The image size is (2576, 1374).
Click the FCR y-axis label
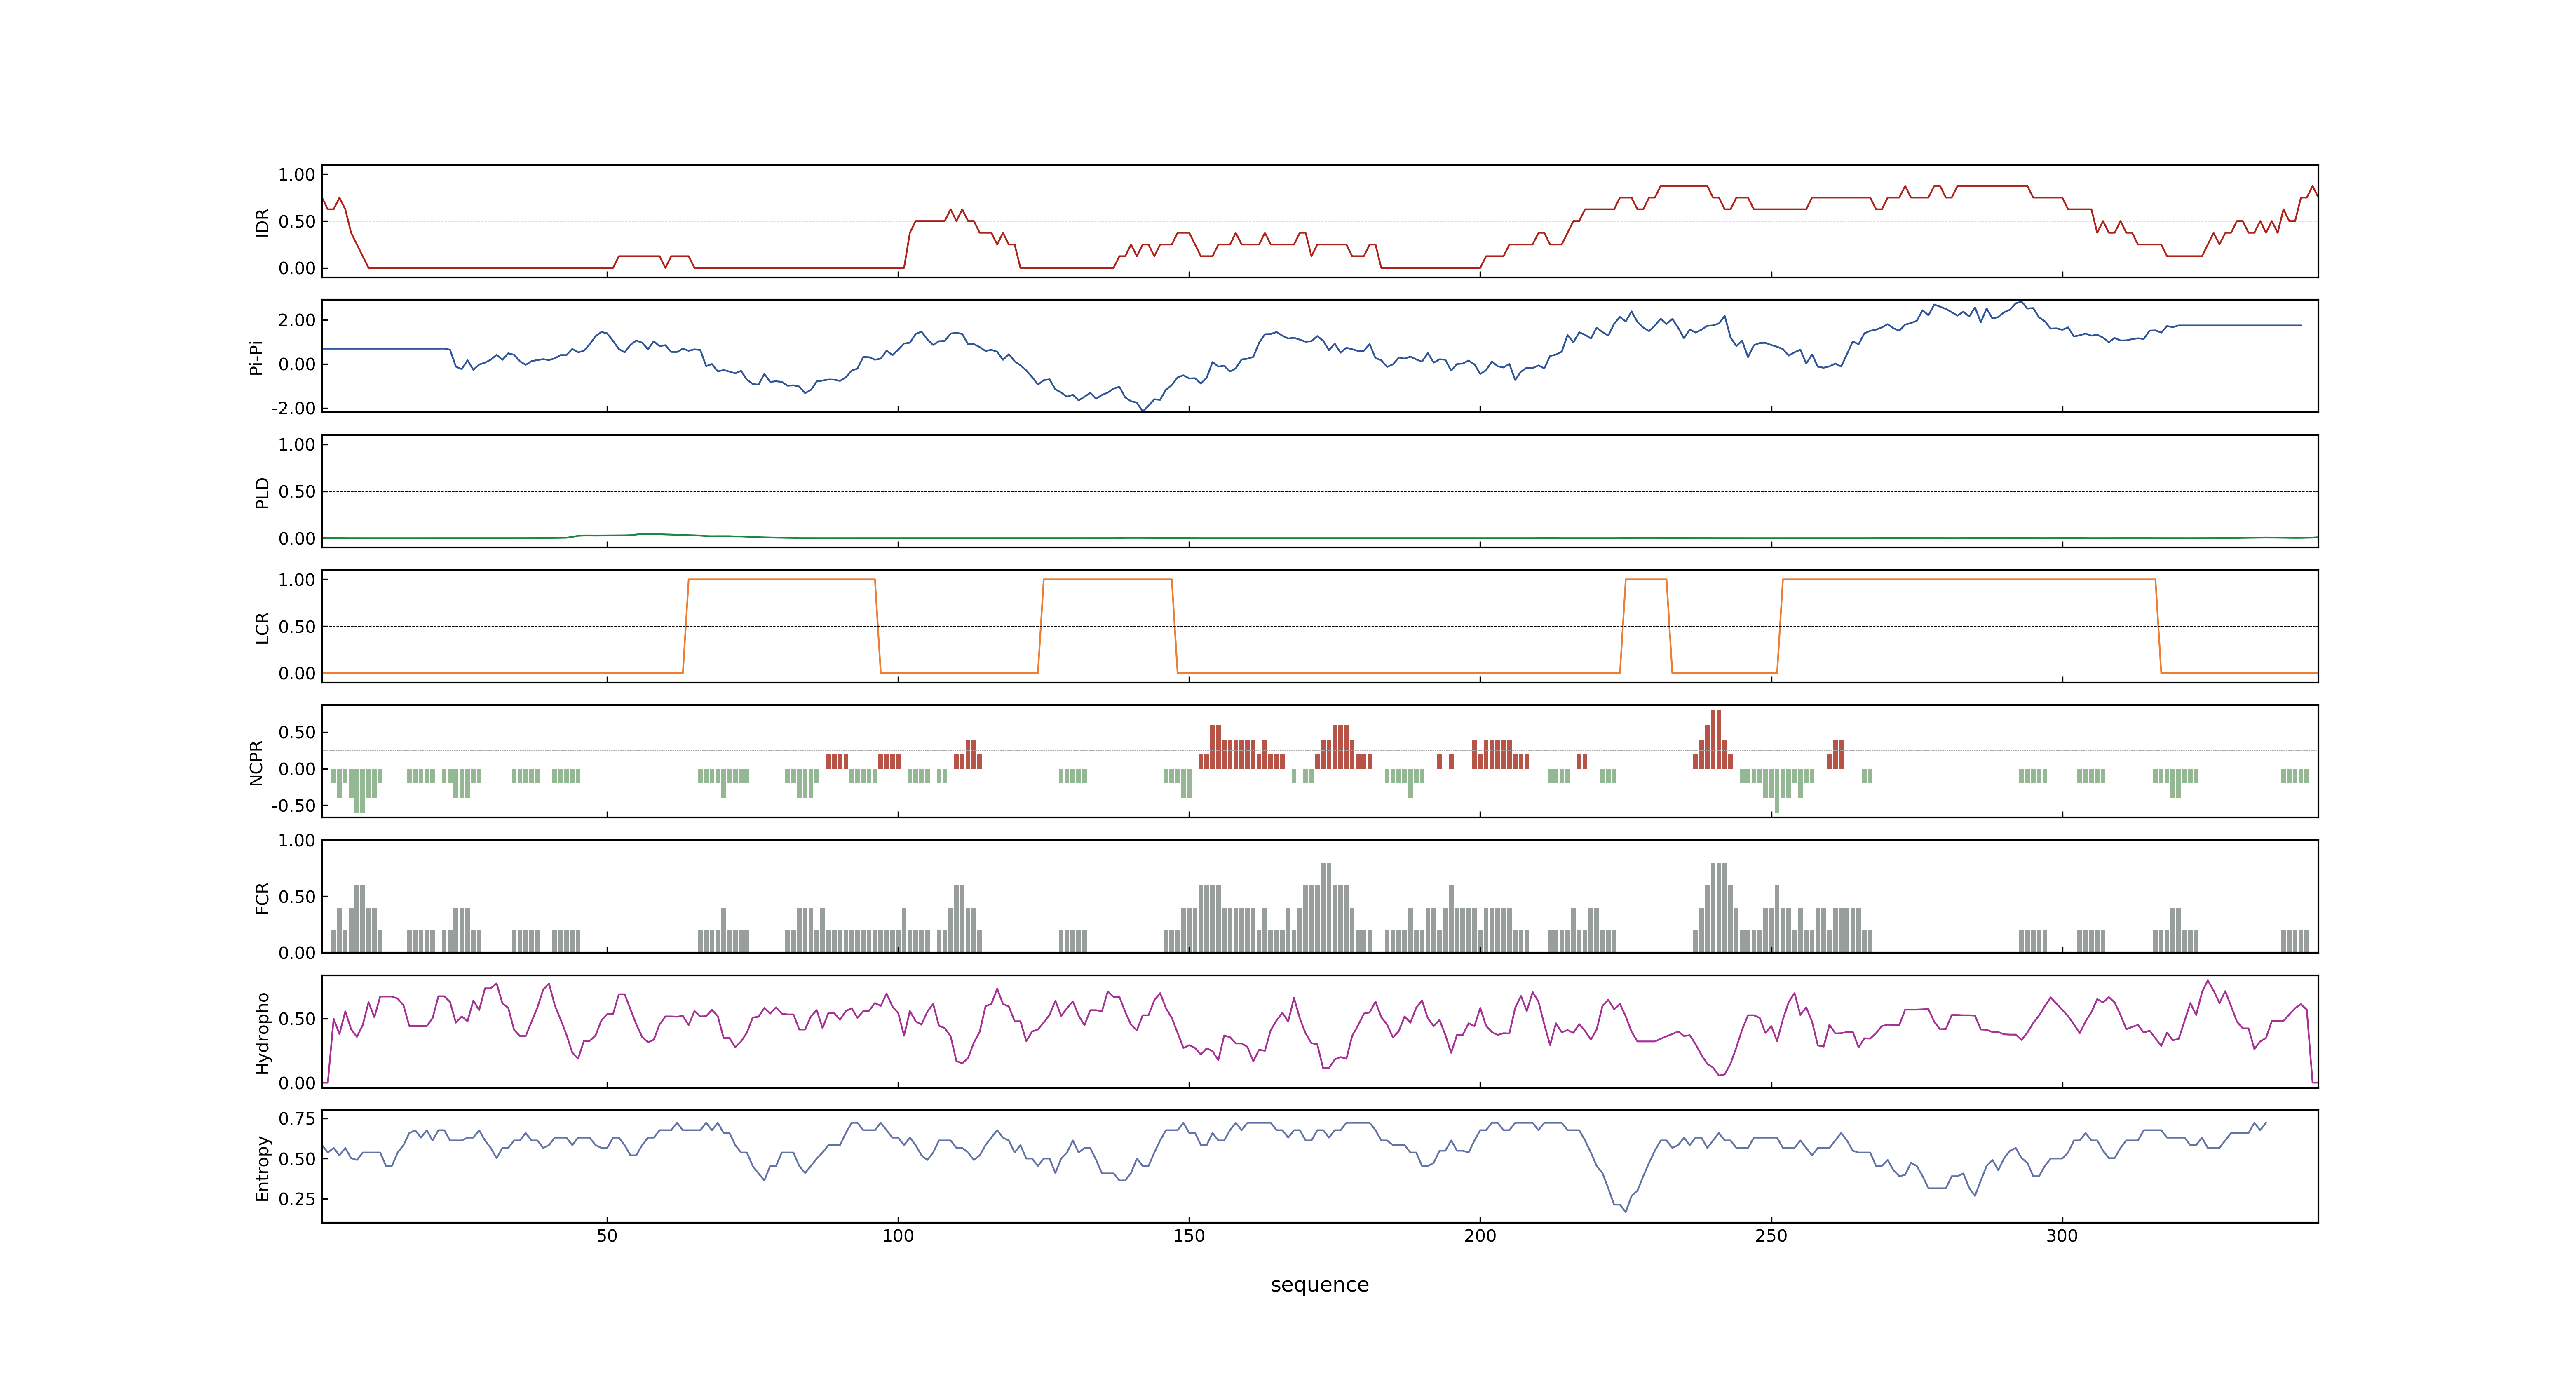pyautogui.click(x=262, y=897)
